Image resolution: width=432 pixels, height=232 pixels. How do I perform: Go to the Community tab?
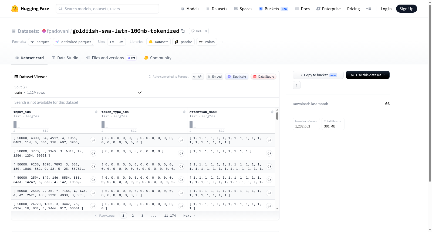[x=158, y=58]
